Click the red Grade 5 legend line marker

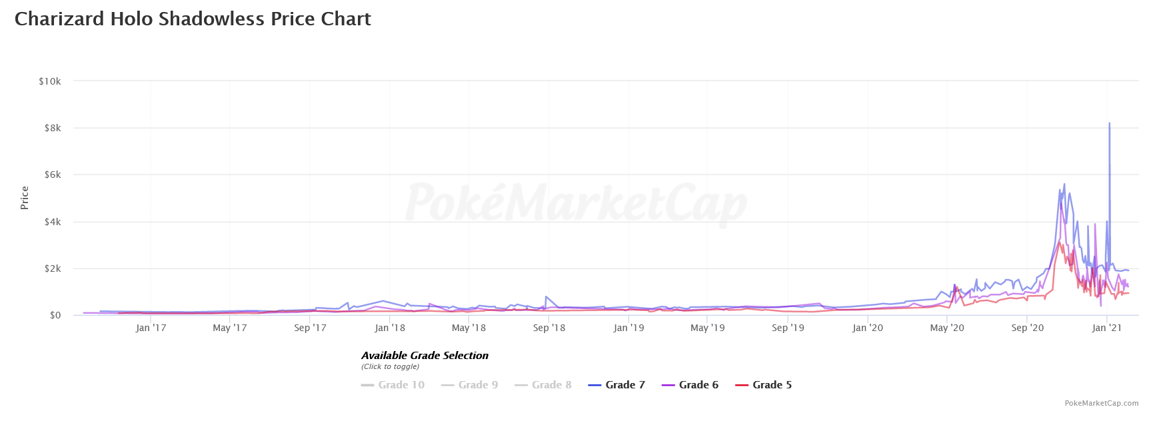coord(742,385)
